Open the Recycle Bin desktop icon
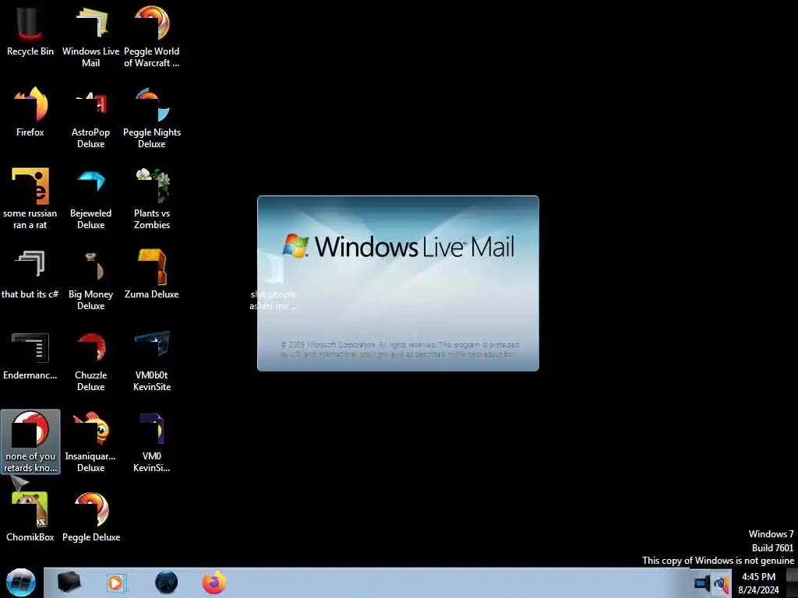This screenshot has width=798, height=598. [30, 31]
